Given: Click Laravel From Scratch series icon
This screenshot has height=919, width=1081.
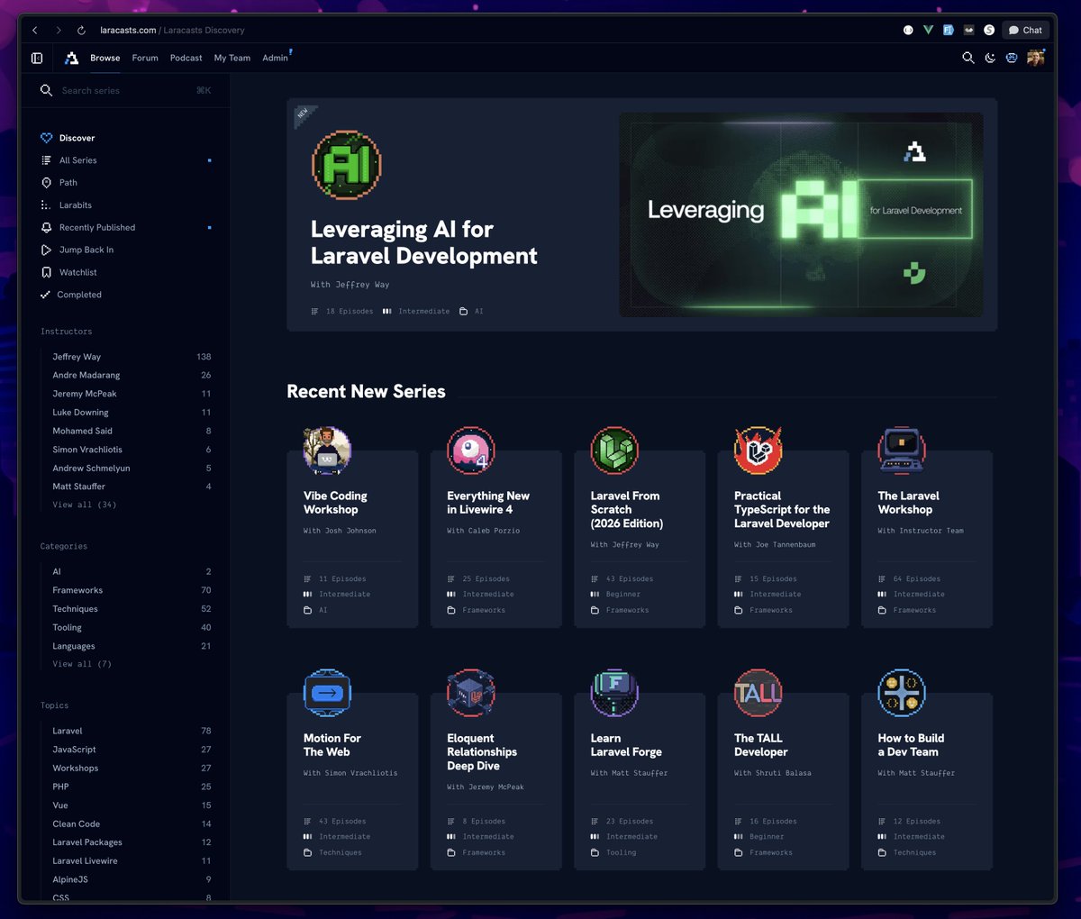Looking at the screenshot, I should pos(614,450).
